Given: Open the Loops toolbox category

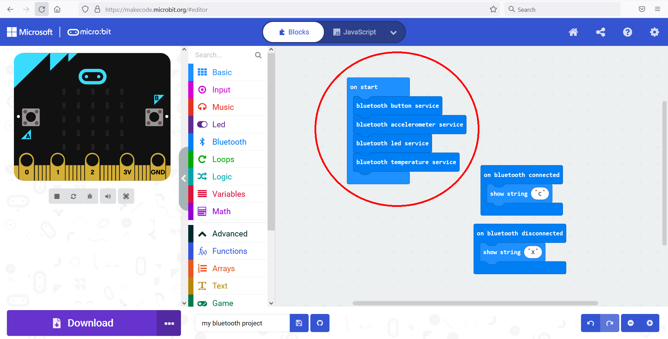Looking at the screenshot, I should [228, 159].
